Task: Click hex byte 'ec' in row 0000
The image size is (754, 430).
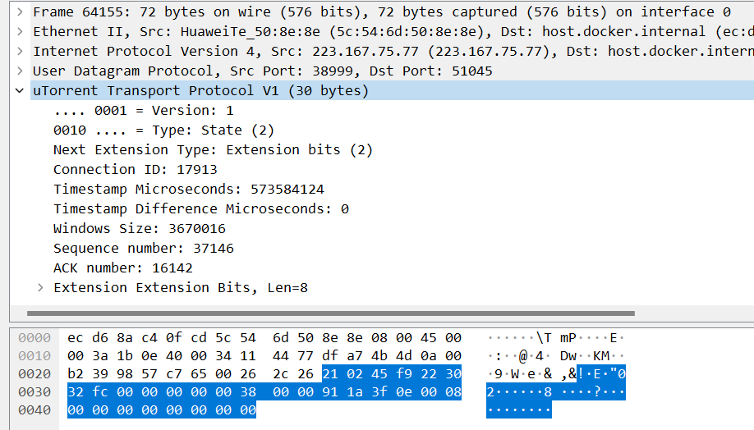Action: [75, 338]
